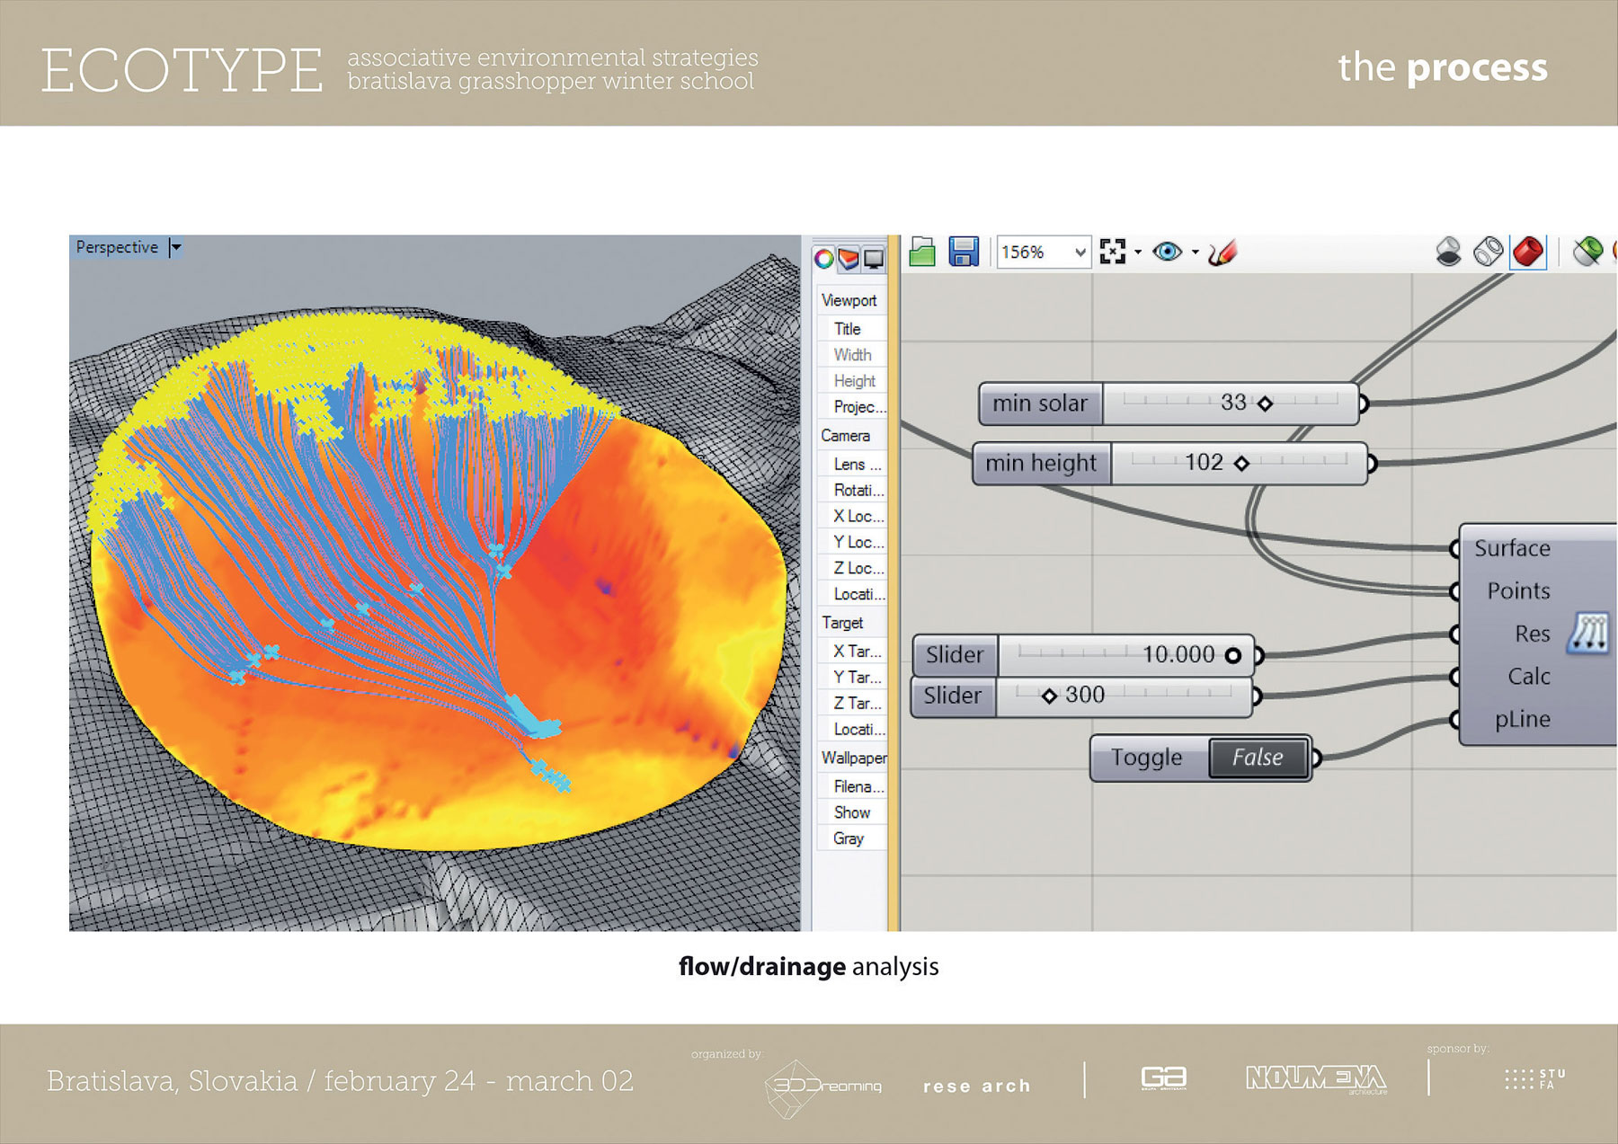This screenshot has width=1618, height=1144.
Task: Select wireframe preview mode icon
Action: click(x=1488, y=253)
